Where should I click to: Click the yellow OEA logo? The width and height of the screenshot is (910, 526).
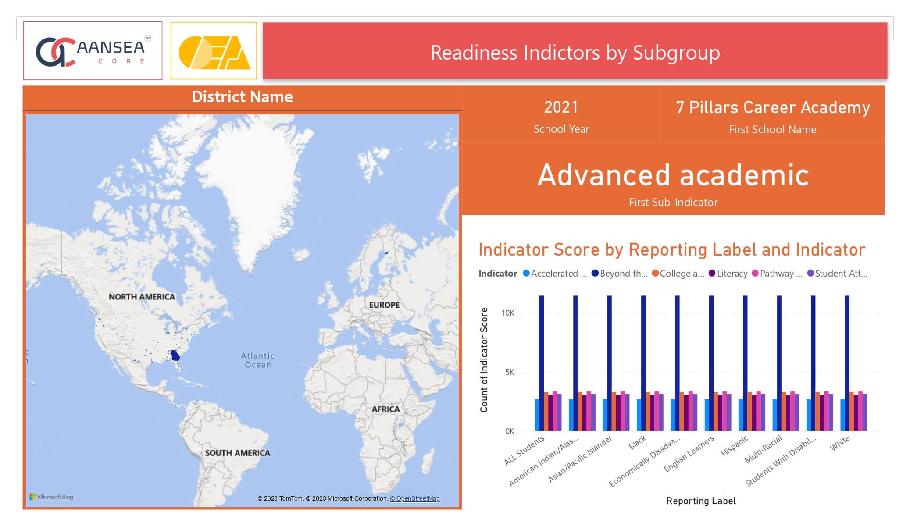214,51
